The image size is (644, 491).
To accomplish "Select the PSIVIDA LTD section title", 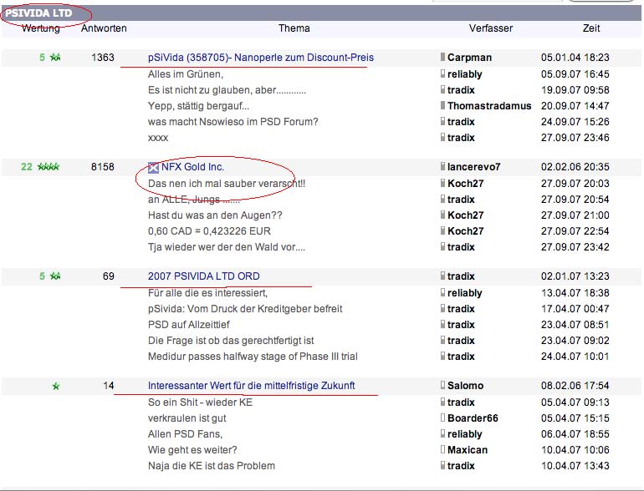I will point(38,13).
